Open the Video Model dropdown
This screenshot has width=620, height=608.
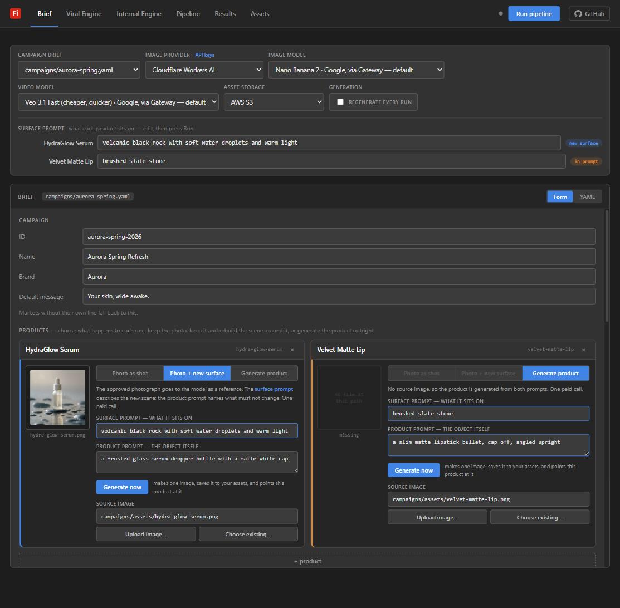tap(118, 102)
